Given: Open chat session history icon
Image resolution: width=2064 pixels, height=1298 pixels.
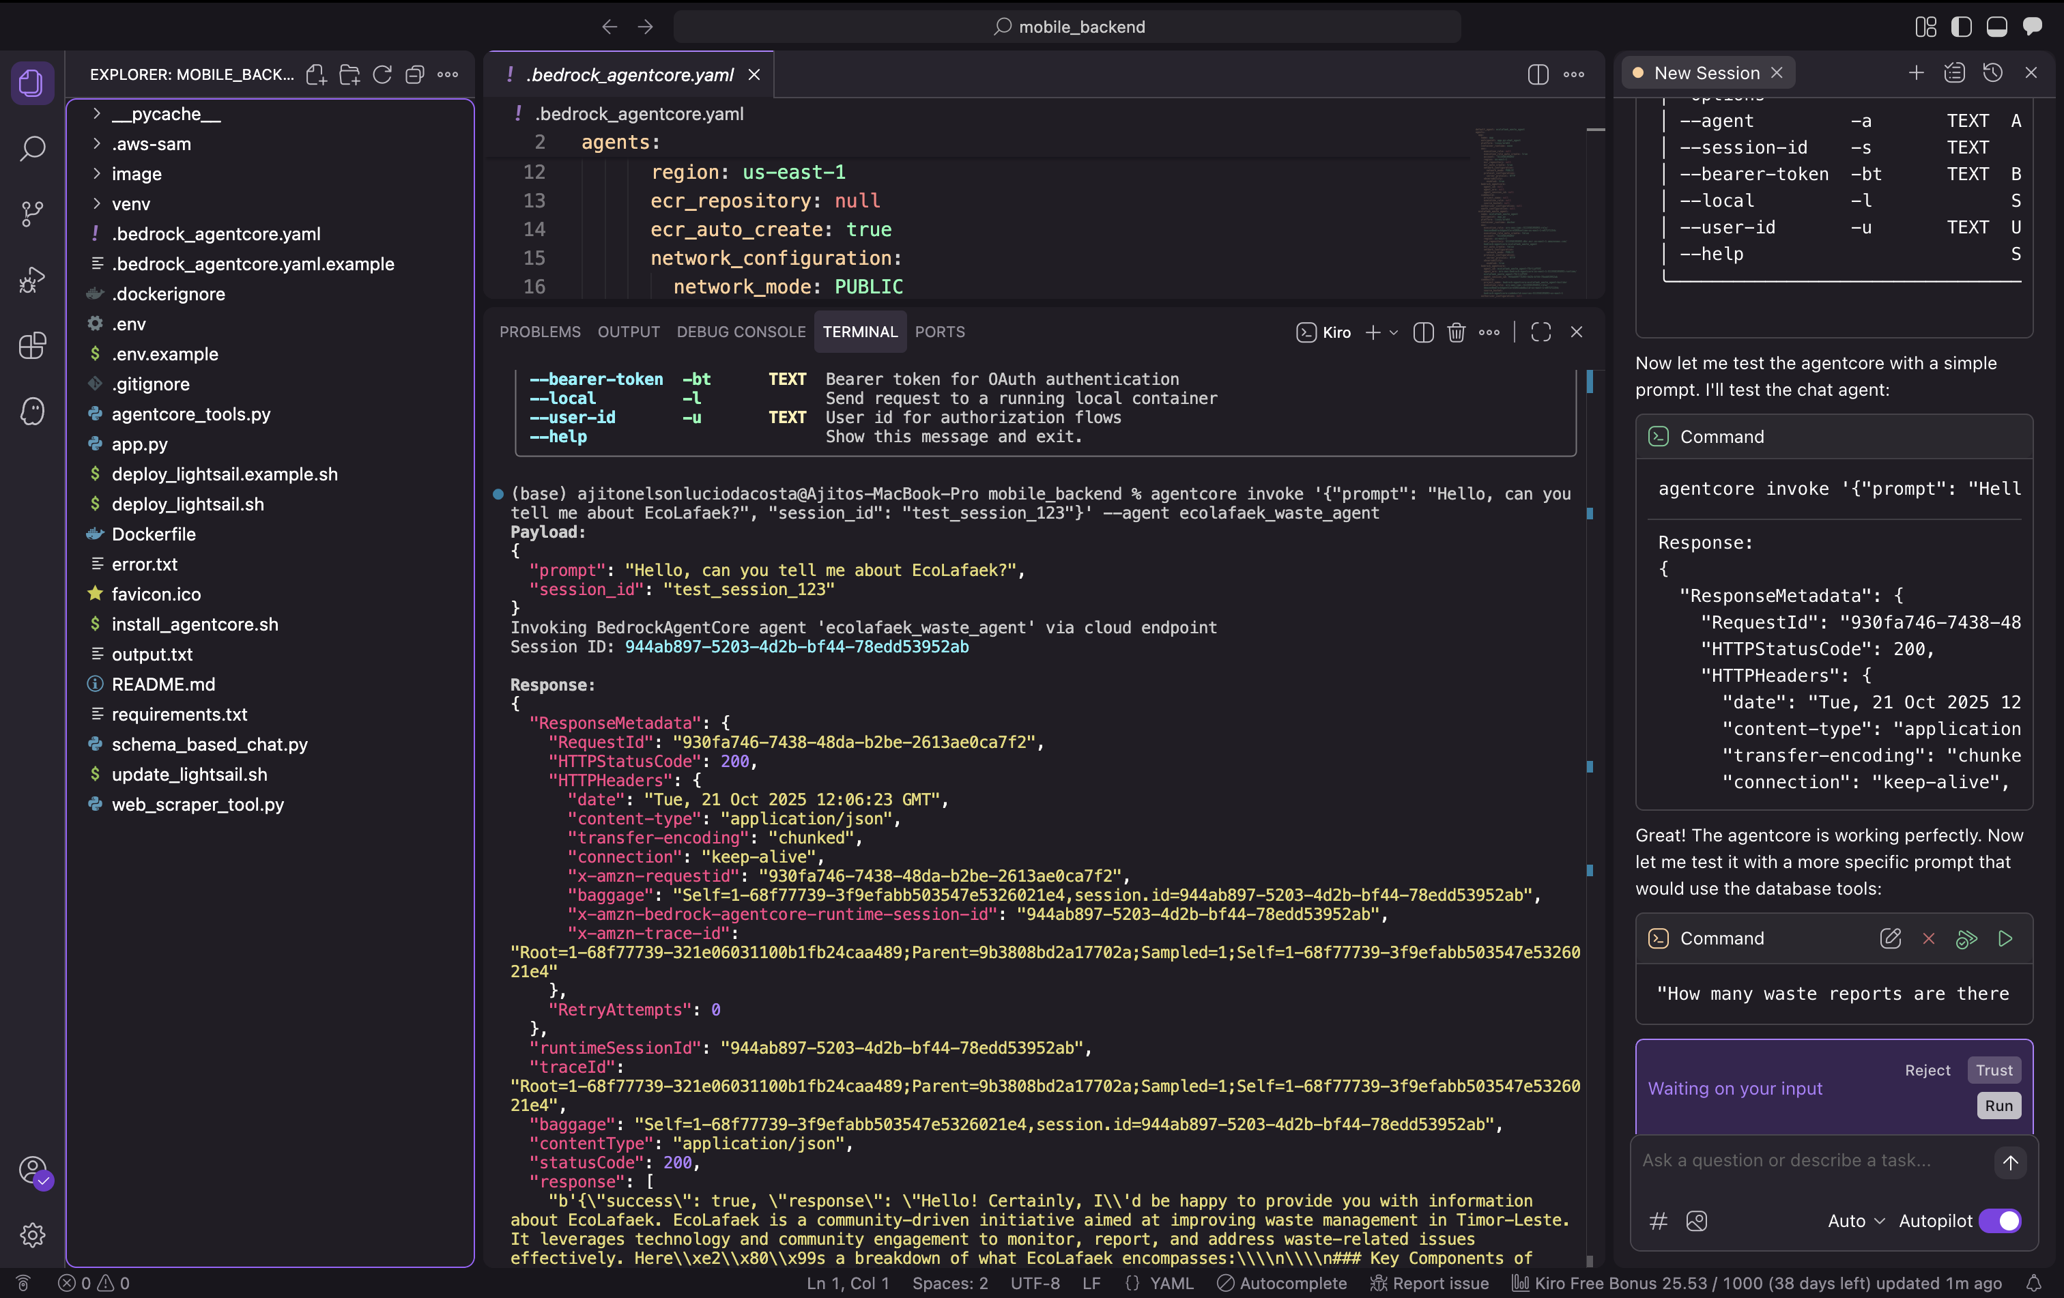Looking at the screenshot, I should [x=1992, y=73].
